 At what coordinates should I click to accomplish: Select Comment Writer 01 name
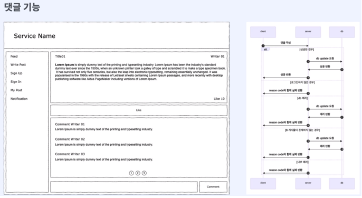[x=70, y=124]
